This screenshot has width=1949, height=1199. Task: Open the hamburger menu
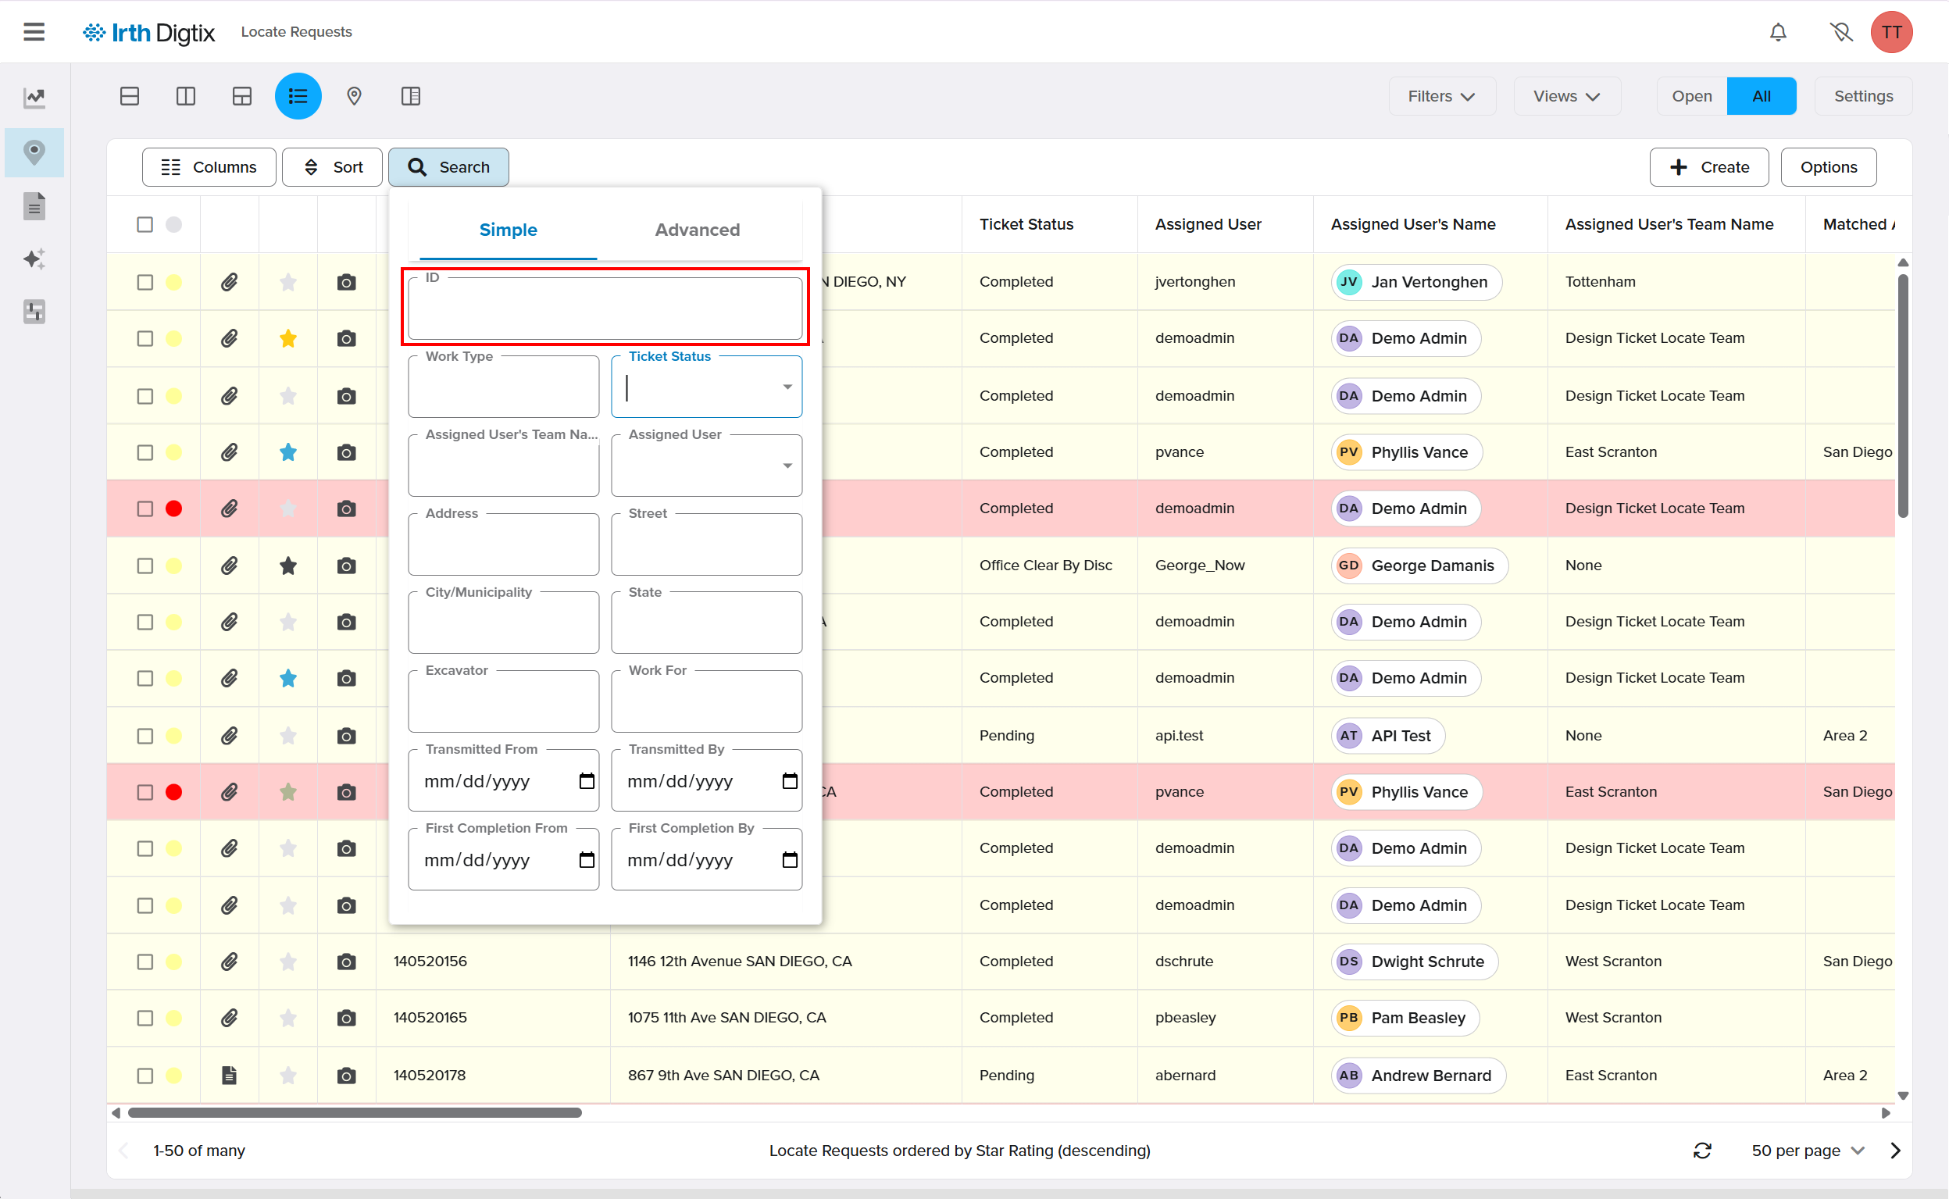tap(34, 32)
